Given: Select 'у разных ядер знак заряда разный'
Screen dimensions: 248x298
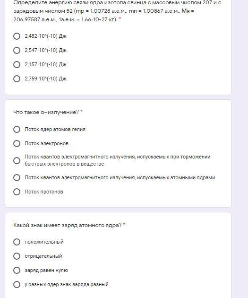Looking at the screenshot, I should [17, 284].
